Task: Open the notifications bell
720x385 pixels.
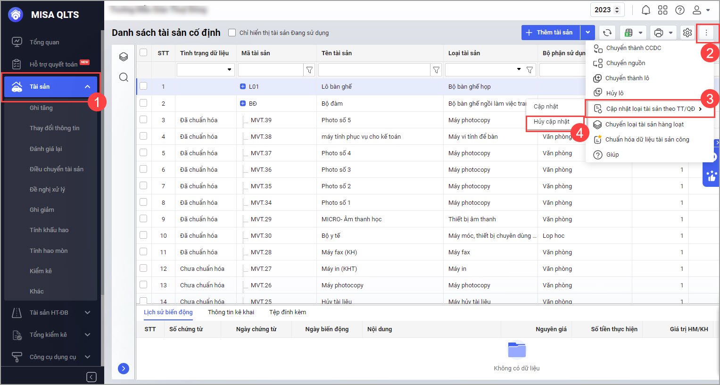Action: (x=646, y=10)
